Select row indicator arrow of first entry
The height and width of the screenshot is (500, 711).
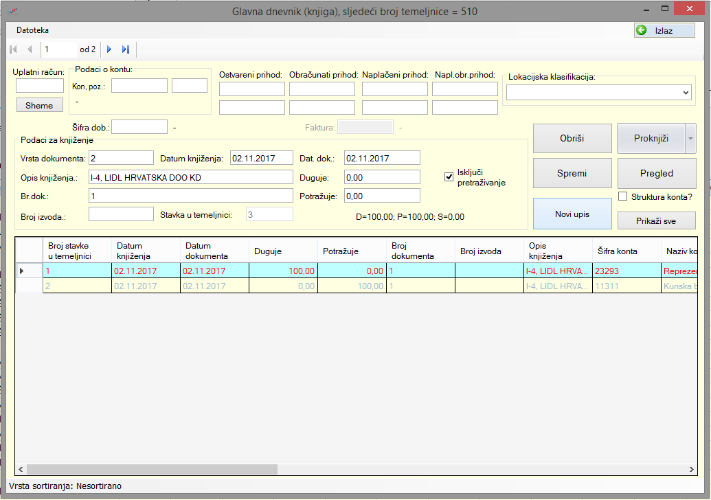[21, 271]
